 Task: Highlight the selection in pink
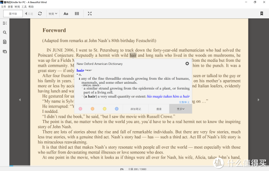pos(80,109)
